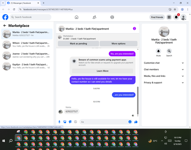The height and width of the screenshot is (150, 191).
Task: Click the chat messages scrollbar
Action: coord(138,101)
